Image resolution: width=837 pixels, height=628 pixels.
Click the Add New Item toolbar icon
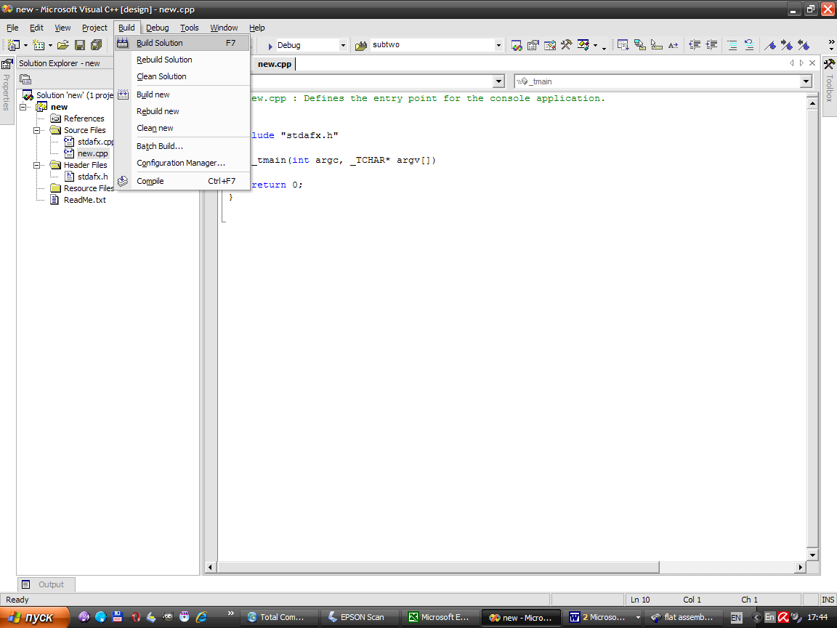pyautogui.click(x=39, y=45)
